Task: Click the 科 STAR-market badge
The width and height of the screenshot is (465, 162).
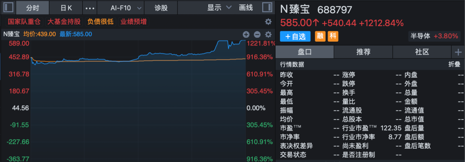Action: tap(333, 37)
